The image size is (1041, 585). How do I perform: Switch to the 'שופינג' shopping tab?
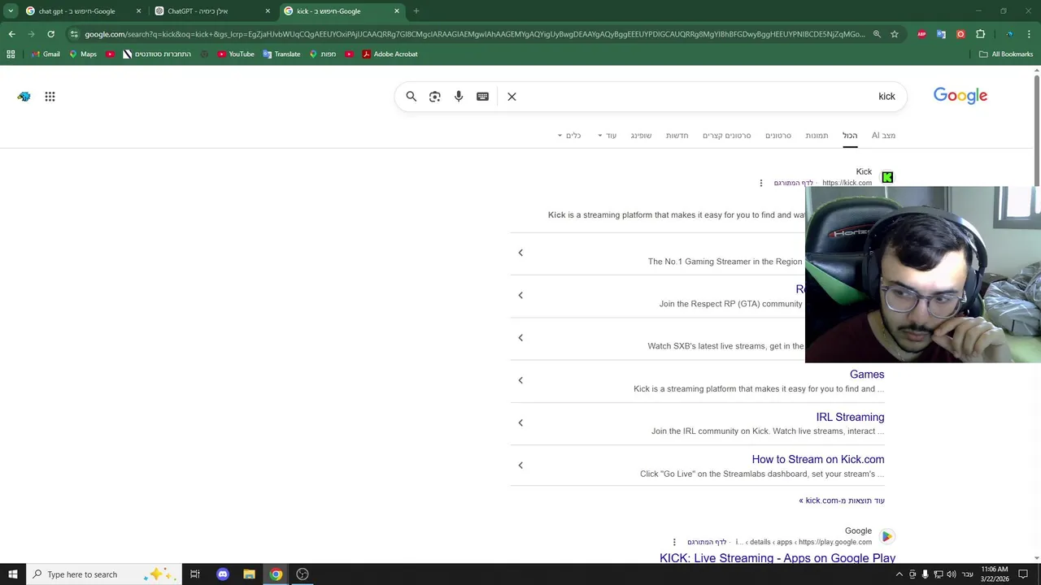point(641,136)
